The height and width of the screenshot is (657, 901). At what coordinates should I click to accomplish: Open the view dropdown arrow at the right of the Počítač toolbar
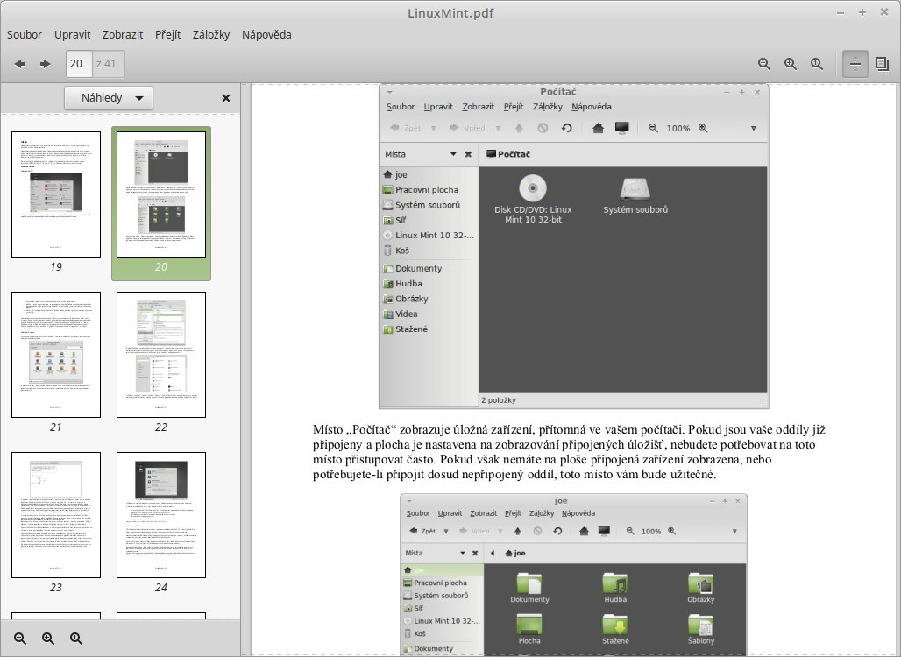[x=754, y=128]
